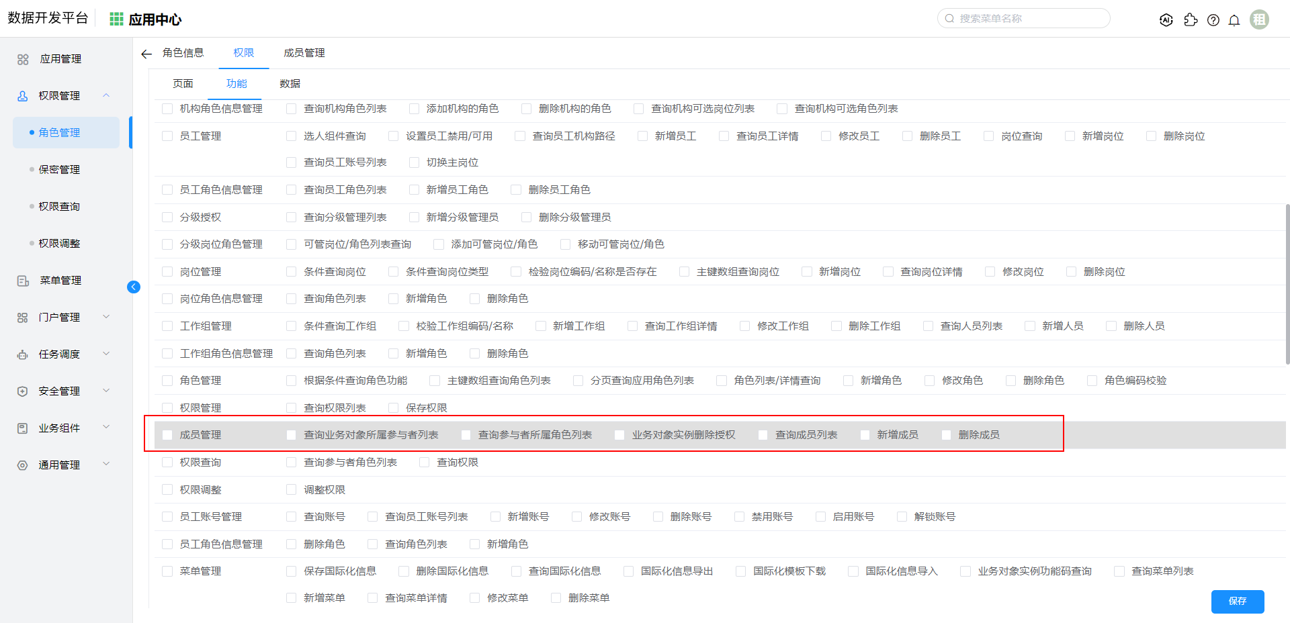Image resolution: width=1290 pixels, height=623 pixels.
Task: Click the blue 保存 button
Action: 1237,601
